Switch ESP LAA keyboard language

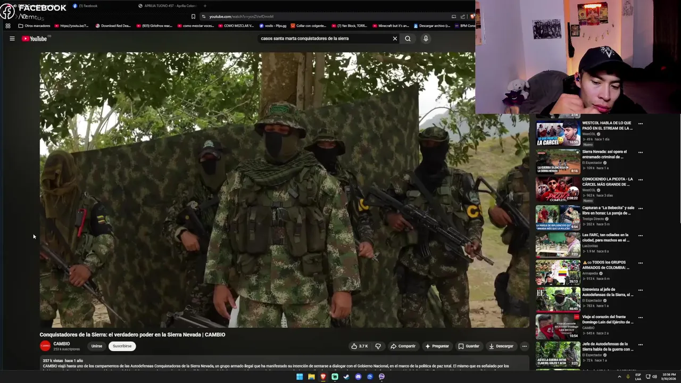pos(638,377)
